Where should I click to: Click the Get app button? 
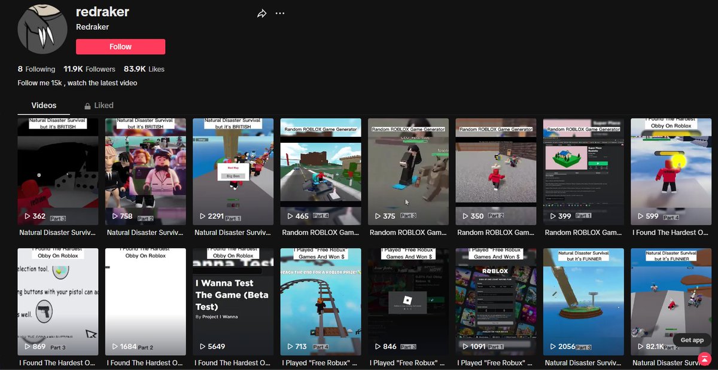point(692,340)
